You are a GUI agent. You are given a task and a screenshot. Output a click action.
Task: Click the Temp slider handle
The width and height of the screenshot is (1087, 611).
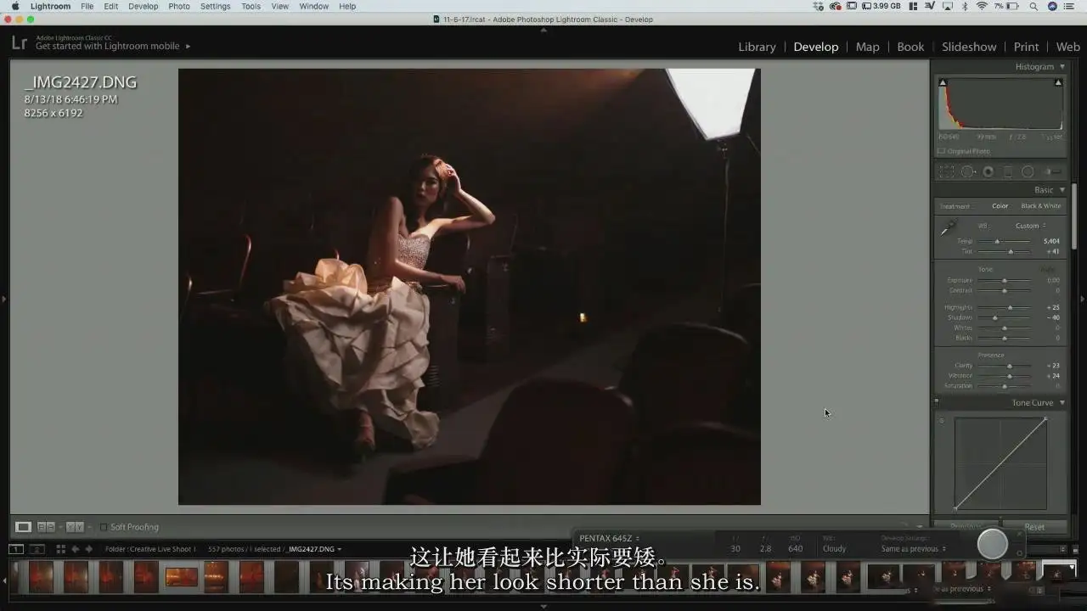[997, 241]
